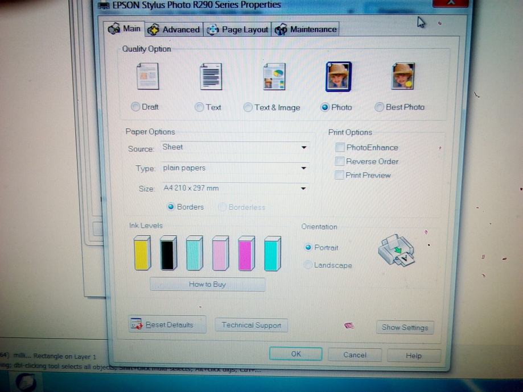Open the Source dropdown showing Sheet

click(x=303, y=147)
